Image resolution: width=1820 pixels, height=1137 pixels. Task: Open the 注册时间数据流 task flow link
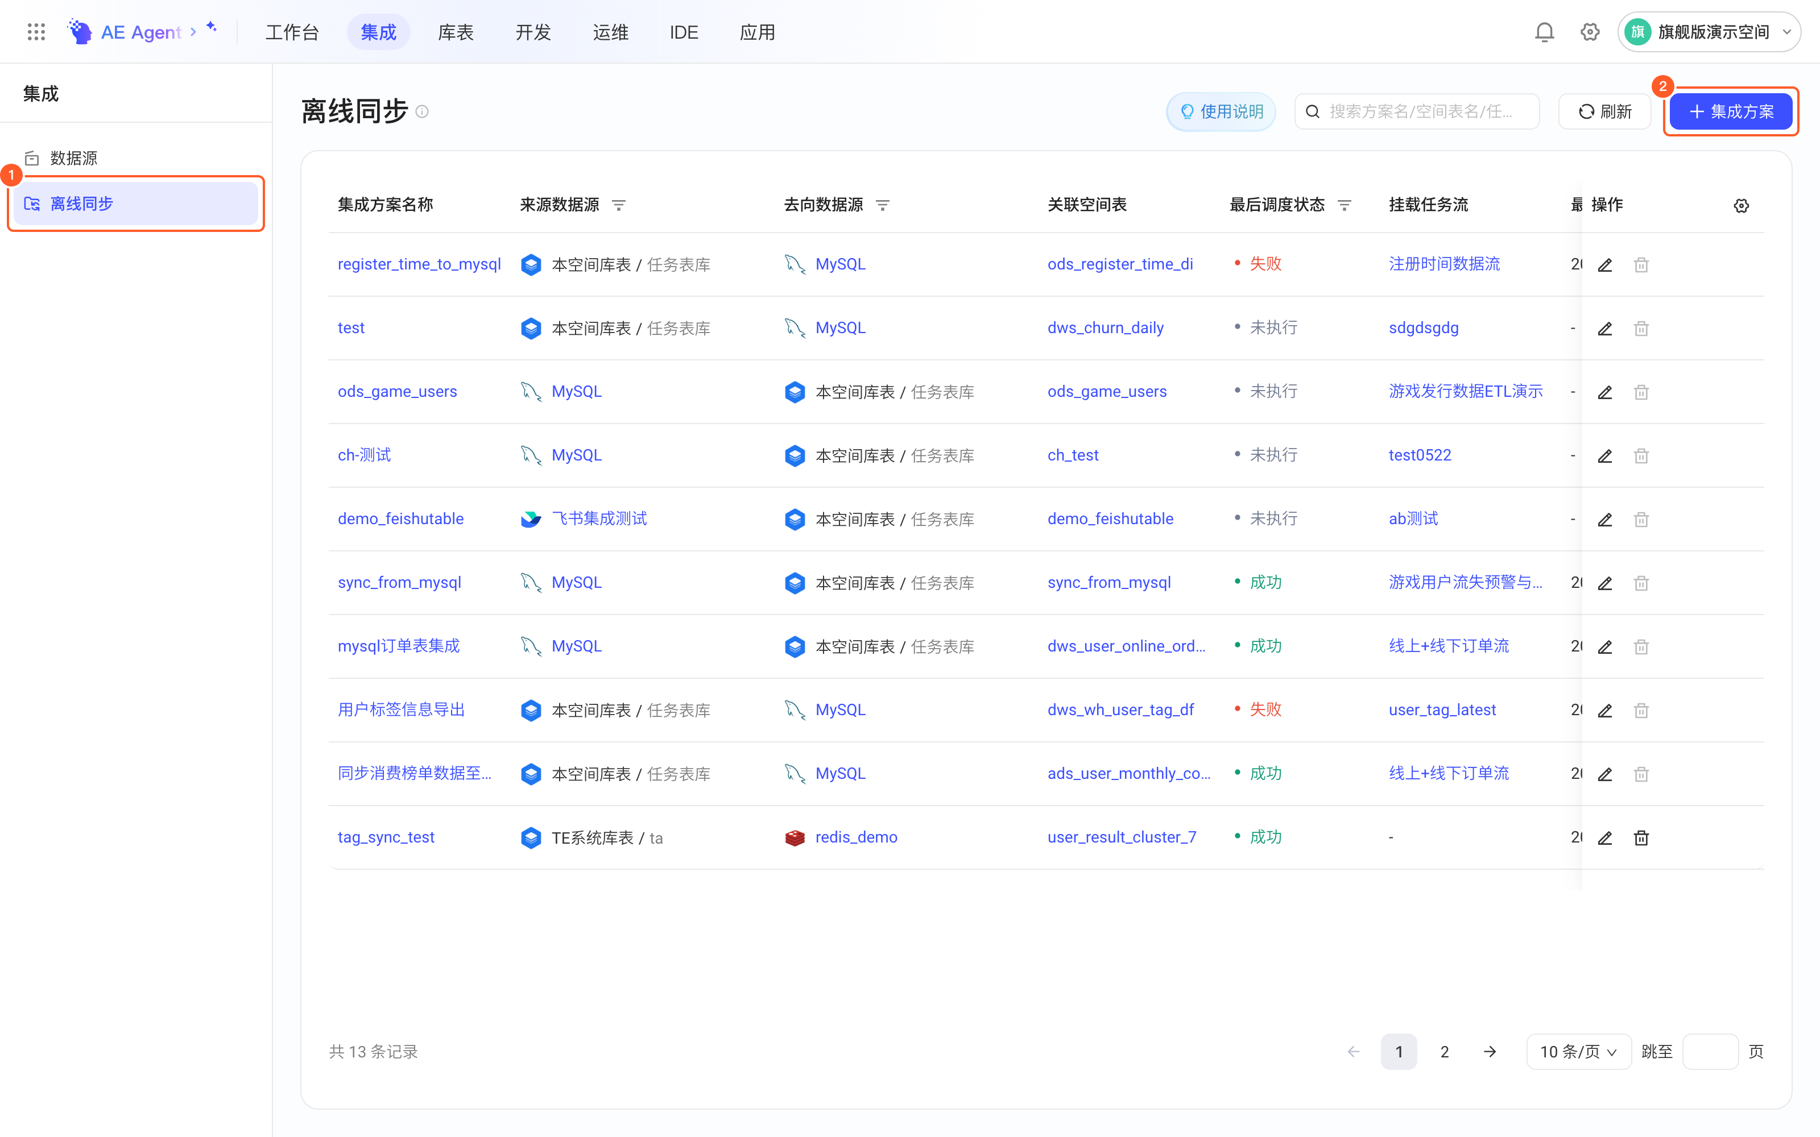tap(1444, 264)
